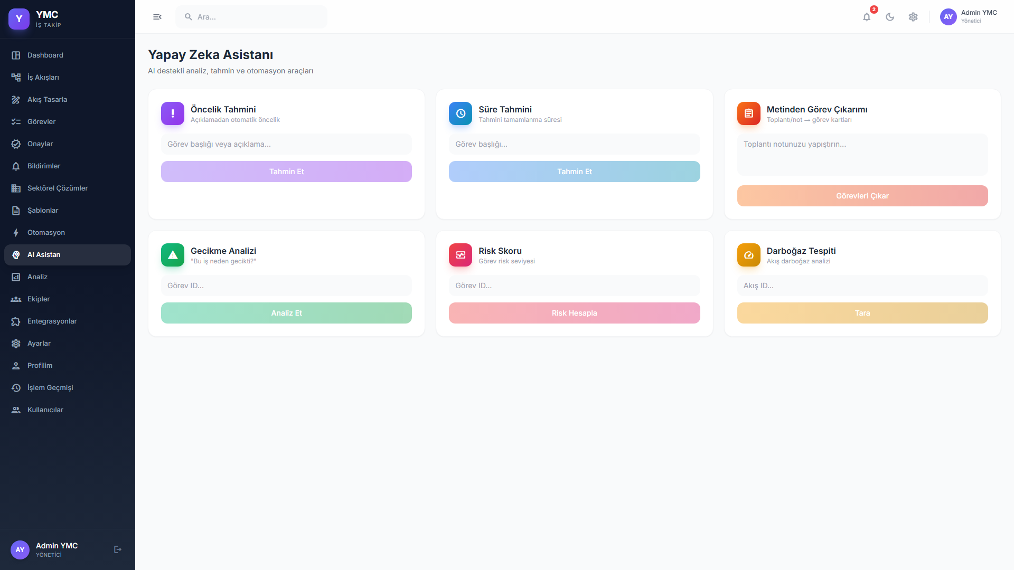Click the Ayarlar gear icon in the sidebar

(x=16, y=344)
